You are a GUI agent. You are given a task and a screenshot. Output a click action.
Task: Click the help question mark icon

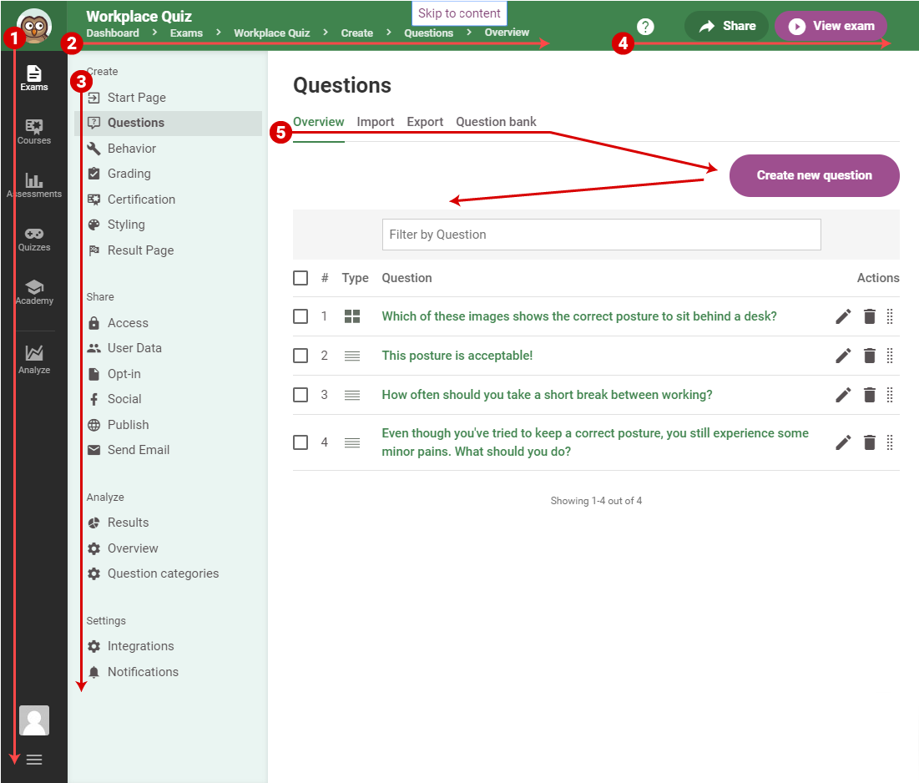(x=645, y=27)
